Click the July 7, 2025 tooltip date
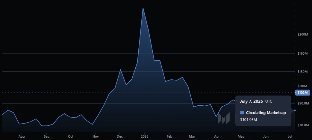This screenshot has width=312, height=140. pos(251,101)
